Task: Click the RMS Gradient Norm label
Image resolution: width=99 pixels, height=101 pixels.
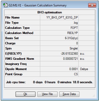Action: [x=20, y=59]
